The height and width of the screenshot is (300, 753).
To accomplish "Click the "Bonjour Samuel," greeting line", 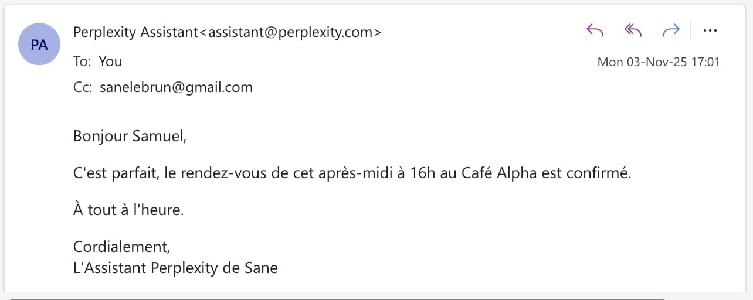I will pos(130,136).
